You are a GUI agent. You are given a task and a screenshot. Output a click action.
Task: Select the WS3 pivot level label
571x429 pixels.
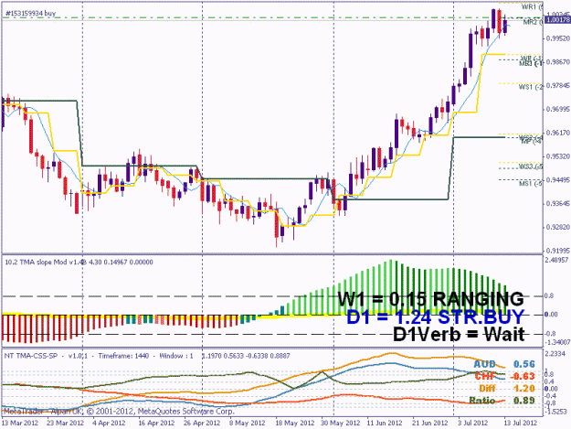(531, 166)
